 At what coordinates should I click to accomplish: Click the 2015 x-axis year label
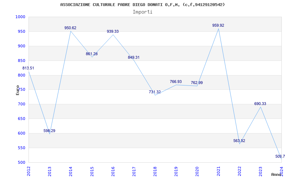[92, 171]
